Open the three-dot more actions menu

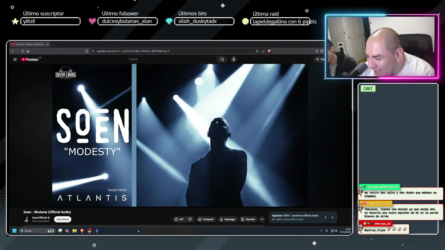(262, 219)
